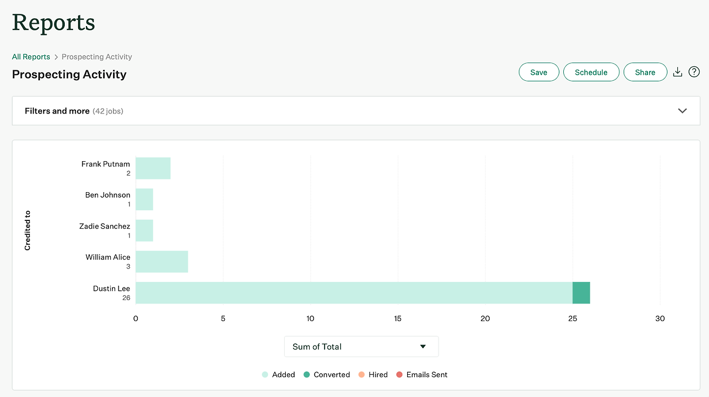Click the chevron on Filters and more
This screenshot has width=709, height=397.
click(x=682, y=111)
